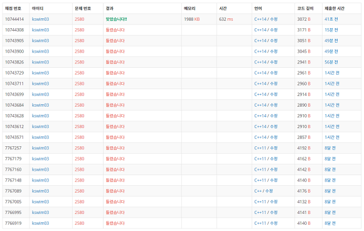Click the 4162 B code length
This screenshot has height=231, width=364.
[x=304, y=159]
